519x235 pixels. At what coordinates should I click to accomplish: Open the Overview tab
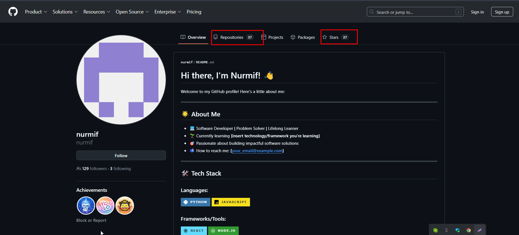193,37
